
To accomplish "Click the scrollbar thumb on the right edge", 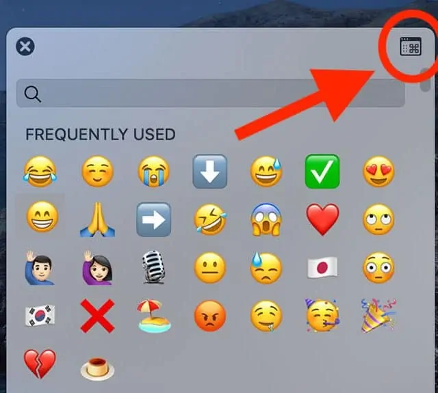I will pos(426,79).
